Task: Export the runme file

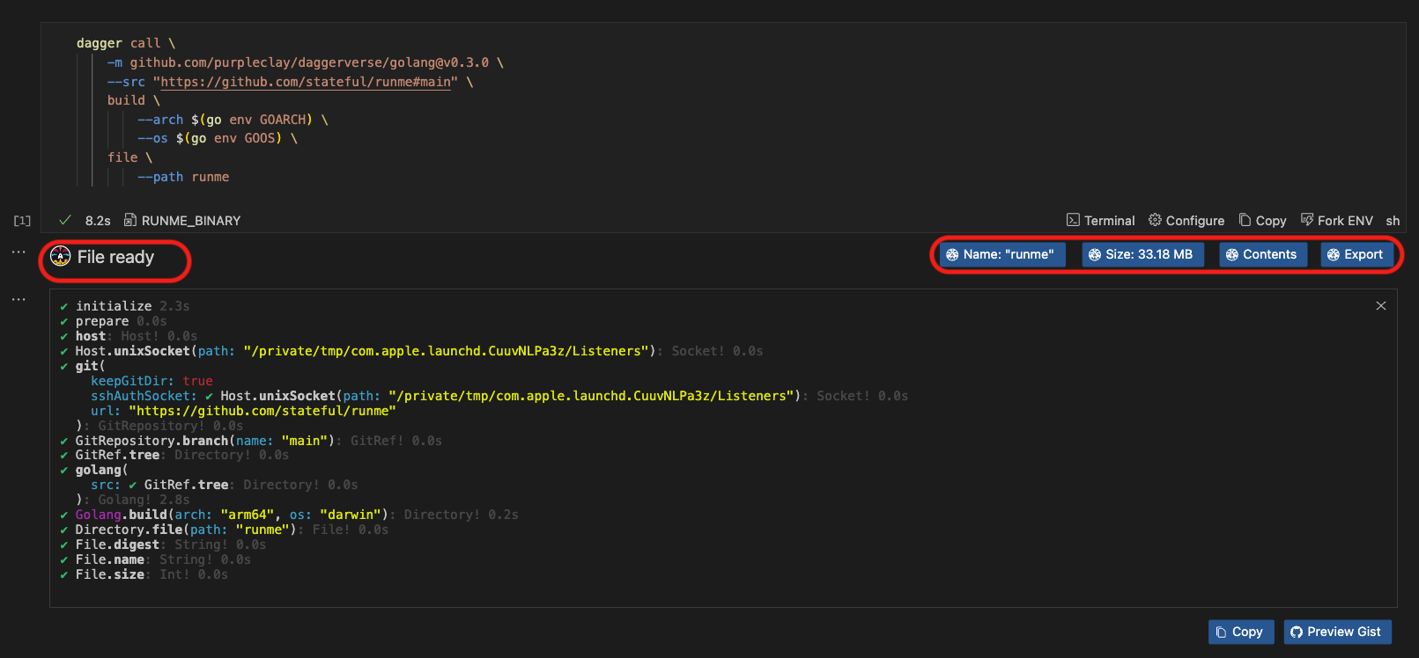Action: (x=1356, y=254)
